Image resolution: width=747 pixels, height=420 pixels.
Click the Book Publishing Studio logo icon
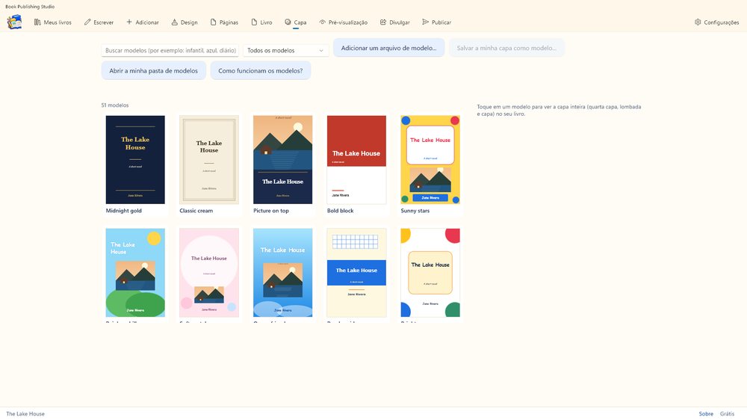click(14, 22)
